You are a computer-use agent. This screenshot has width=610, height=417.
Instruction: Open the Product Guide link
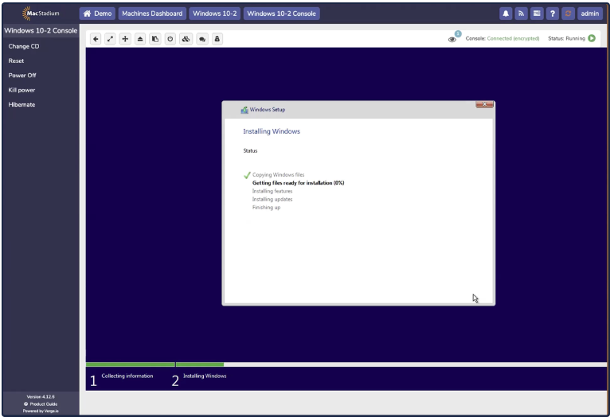41,403
